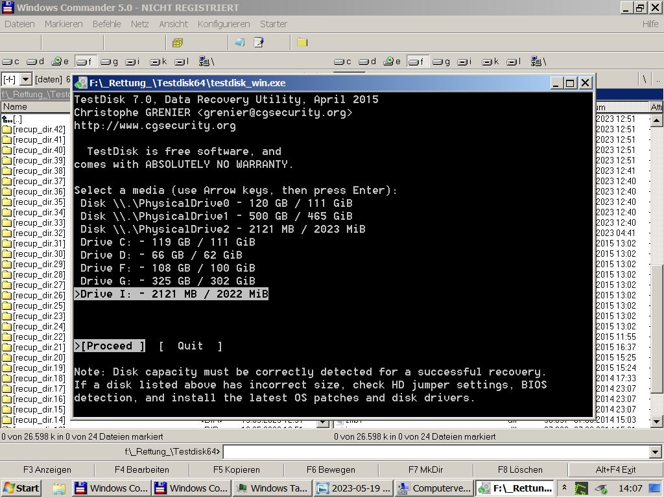The height and width of the screenshot is (498, 664).
Task: Click the notepad with pencil toolbar icon
Action: point(258,42)
